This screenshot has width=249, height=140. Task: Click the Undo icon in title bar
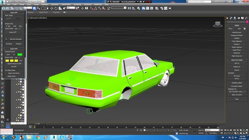pos(17,1)
